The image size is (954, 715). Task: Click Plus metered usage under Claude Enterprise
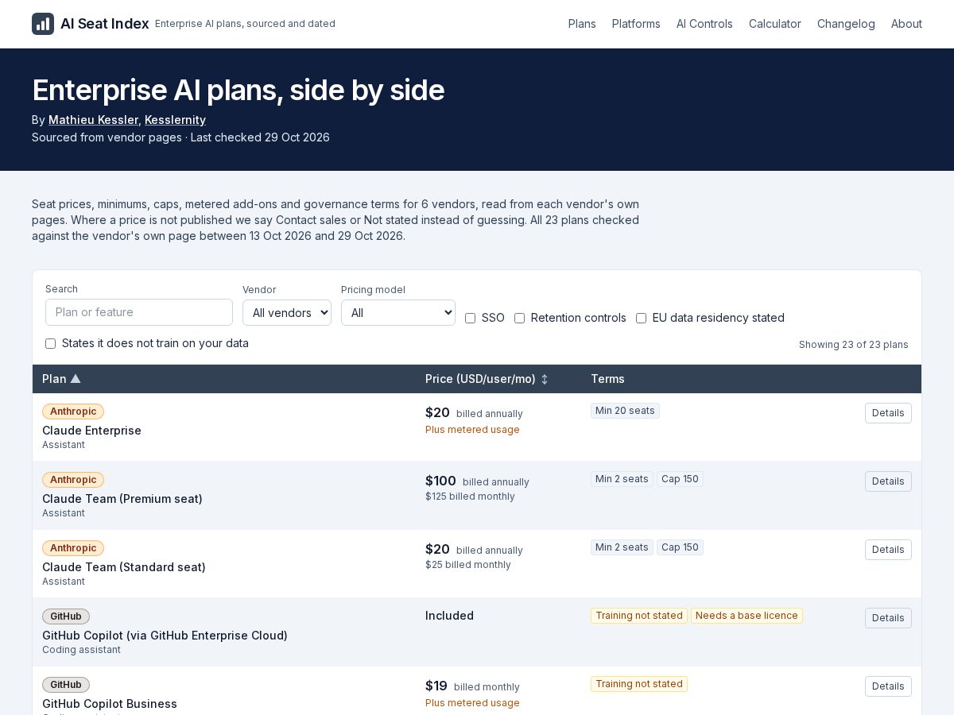pyautogui.click(x=472, y=430)
